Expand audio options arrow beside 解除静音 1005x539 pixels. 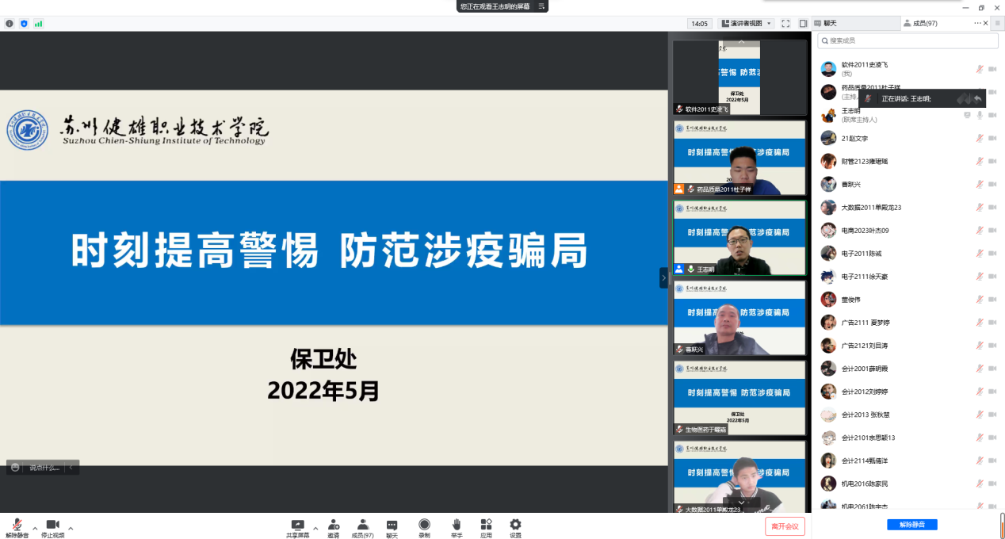click(34, 528)
